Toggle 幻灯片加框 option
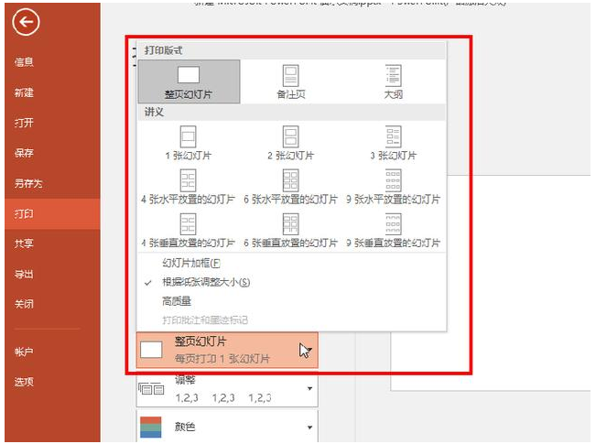Screen dimensions: 596x444 pos(191,263)
